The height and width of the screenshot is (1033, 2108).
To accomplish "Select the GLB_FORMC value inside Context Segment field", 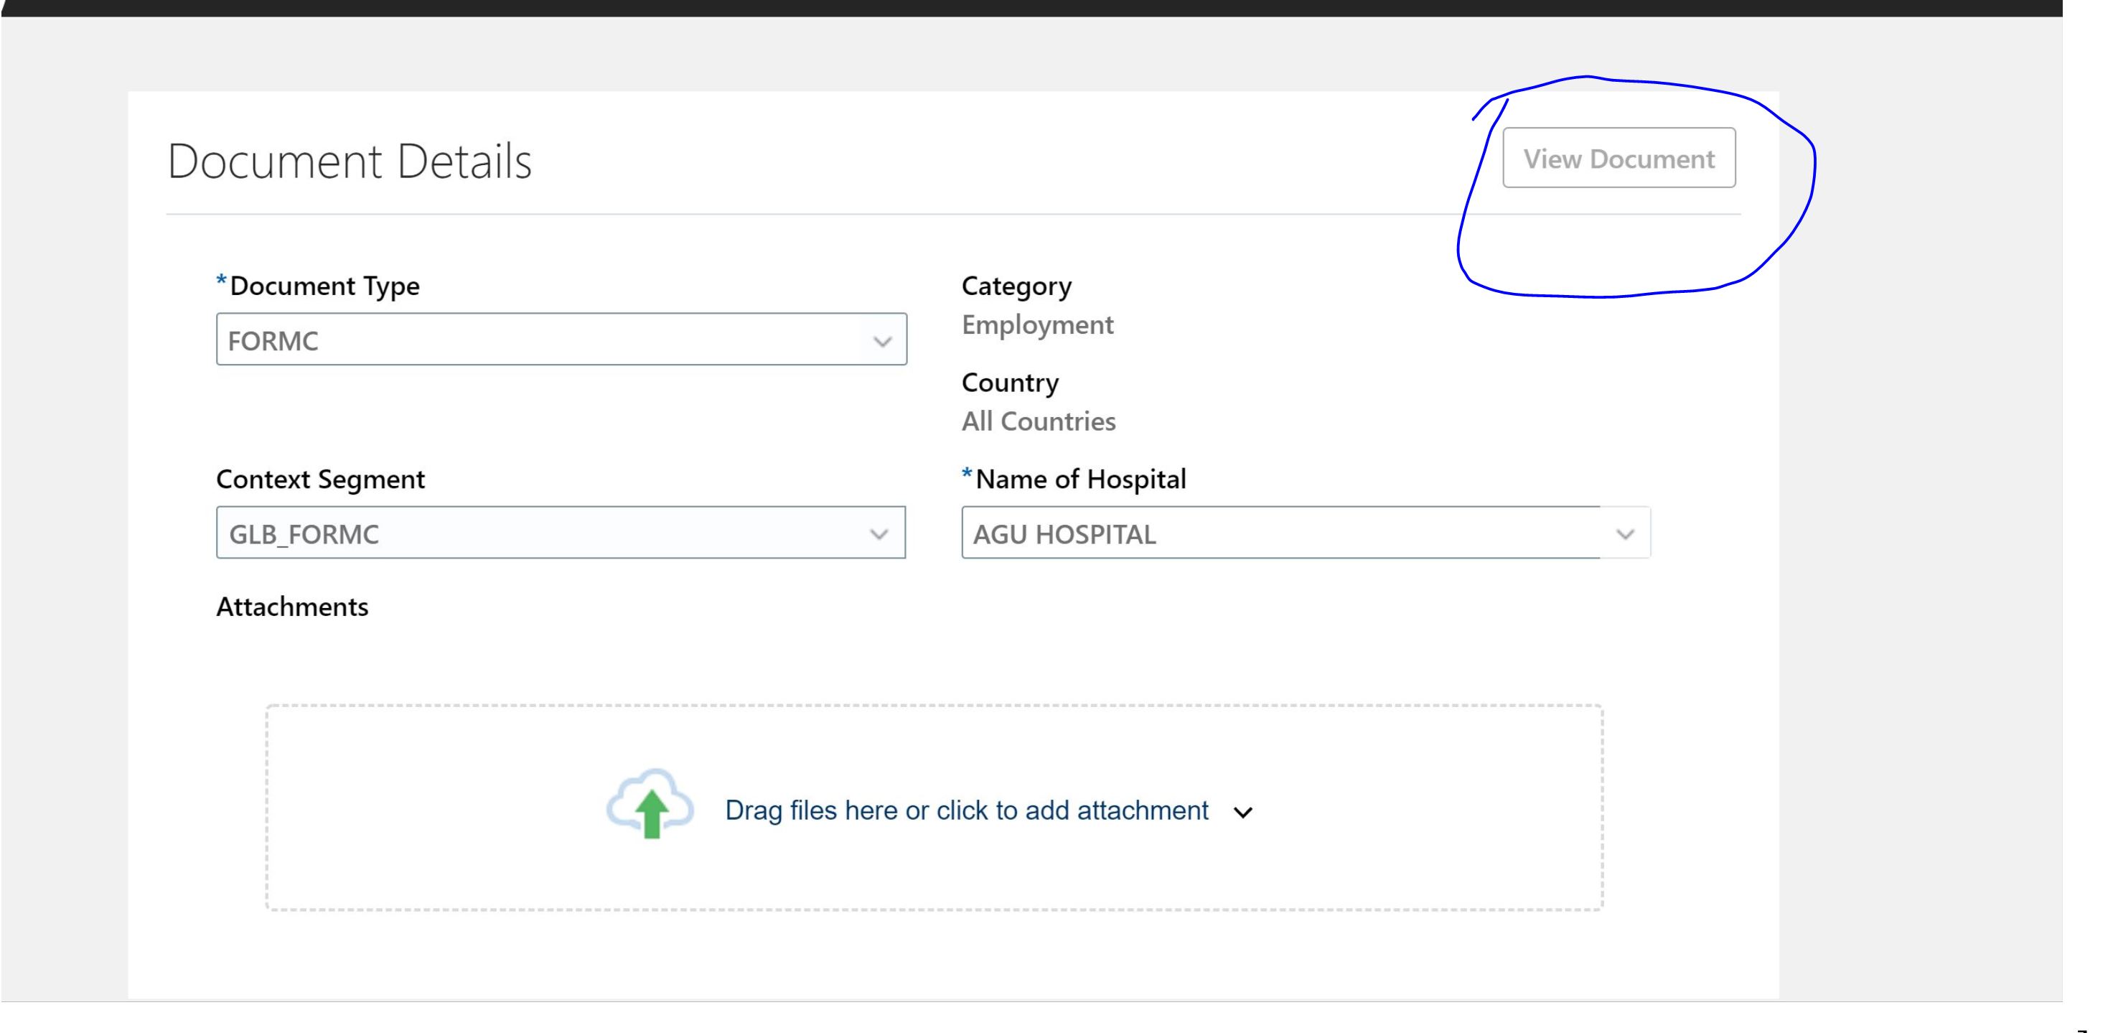I will click(303, 535).
